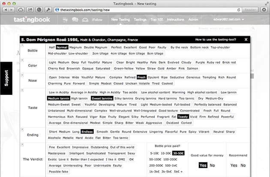Open the Admin menu item
Image resolution: width=270 pixels, height=177 pixels.
click(x=193, y=19)
